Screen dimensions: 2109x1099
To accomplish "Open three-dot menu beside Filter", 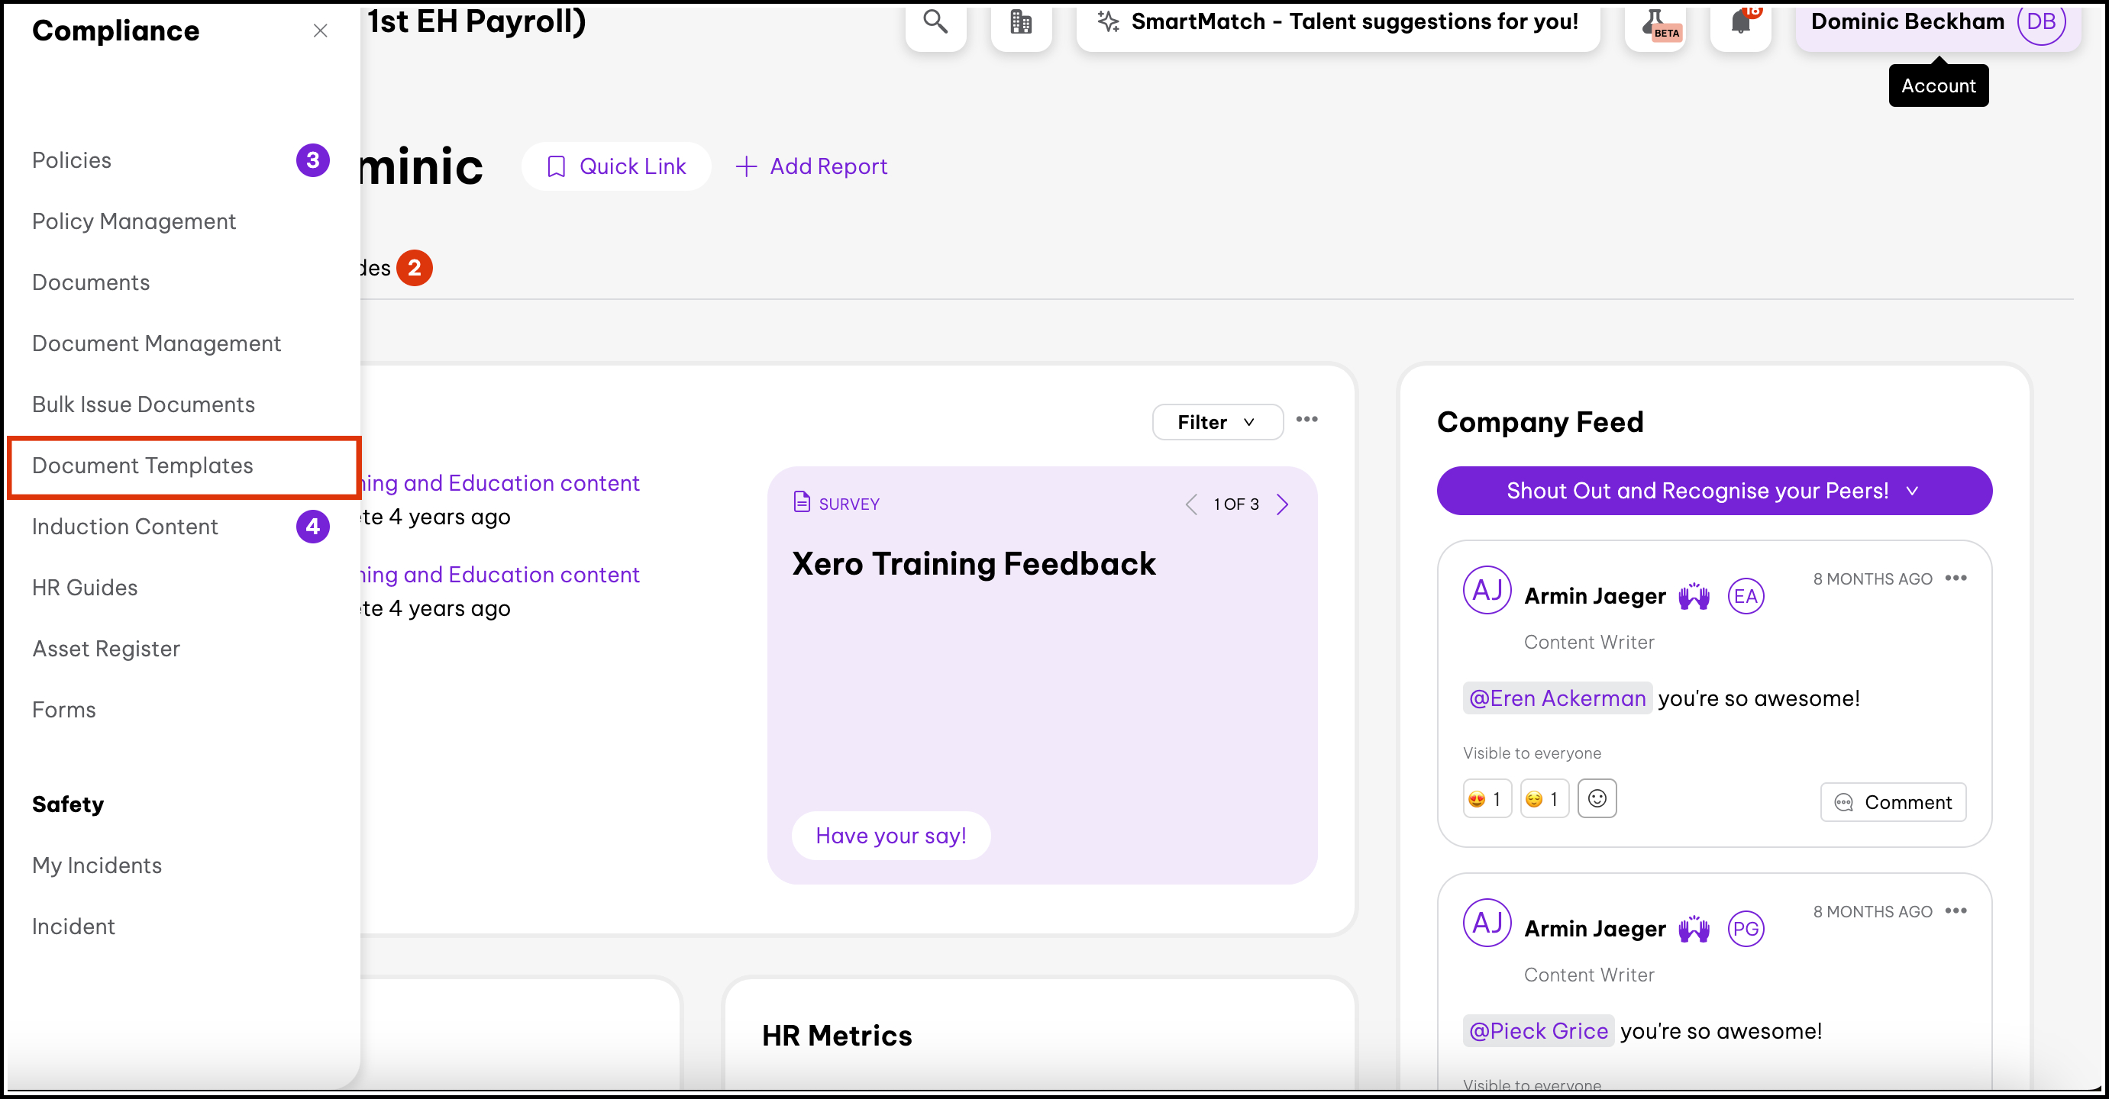I will pos(1306,420).
